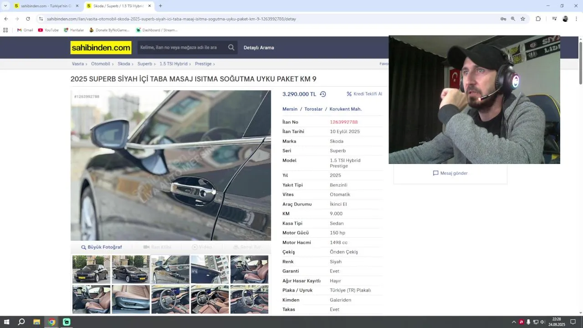Click the Mesaj gönder speech bubble icon
Image resolution: width=583 pixels, height=328 pixels.
coord(435,173)
